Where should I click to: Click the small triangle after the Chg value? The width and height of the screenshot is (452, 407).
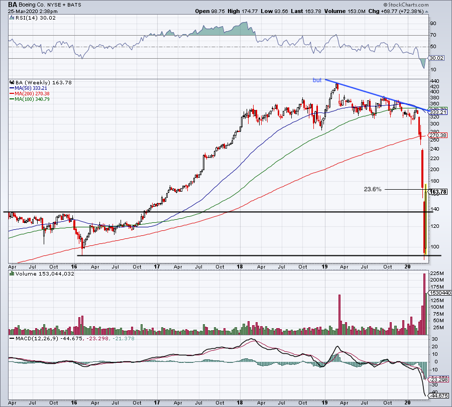click(x=426, y=12)
